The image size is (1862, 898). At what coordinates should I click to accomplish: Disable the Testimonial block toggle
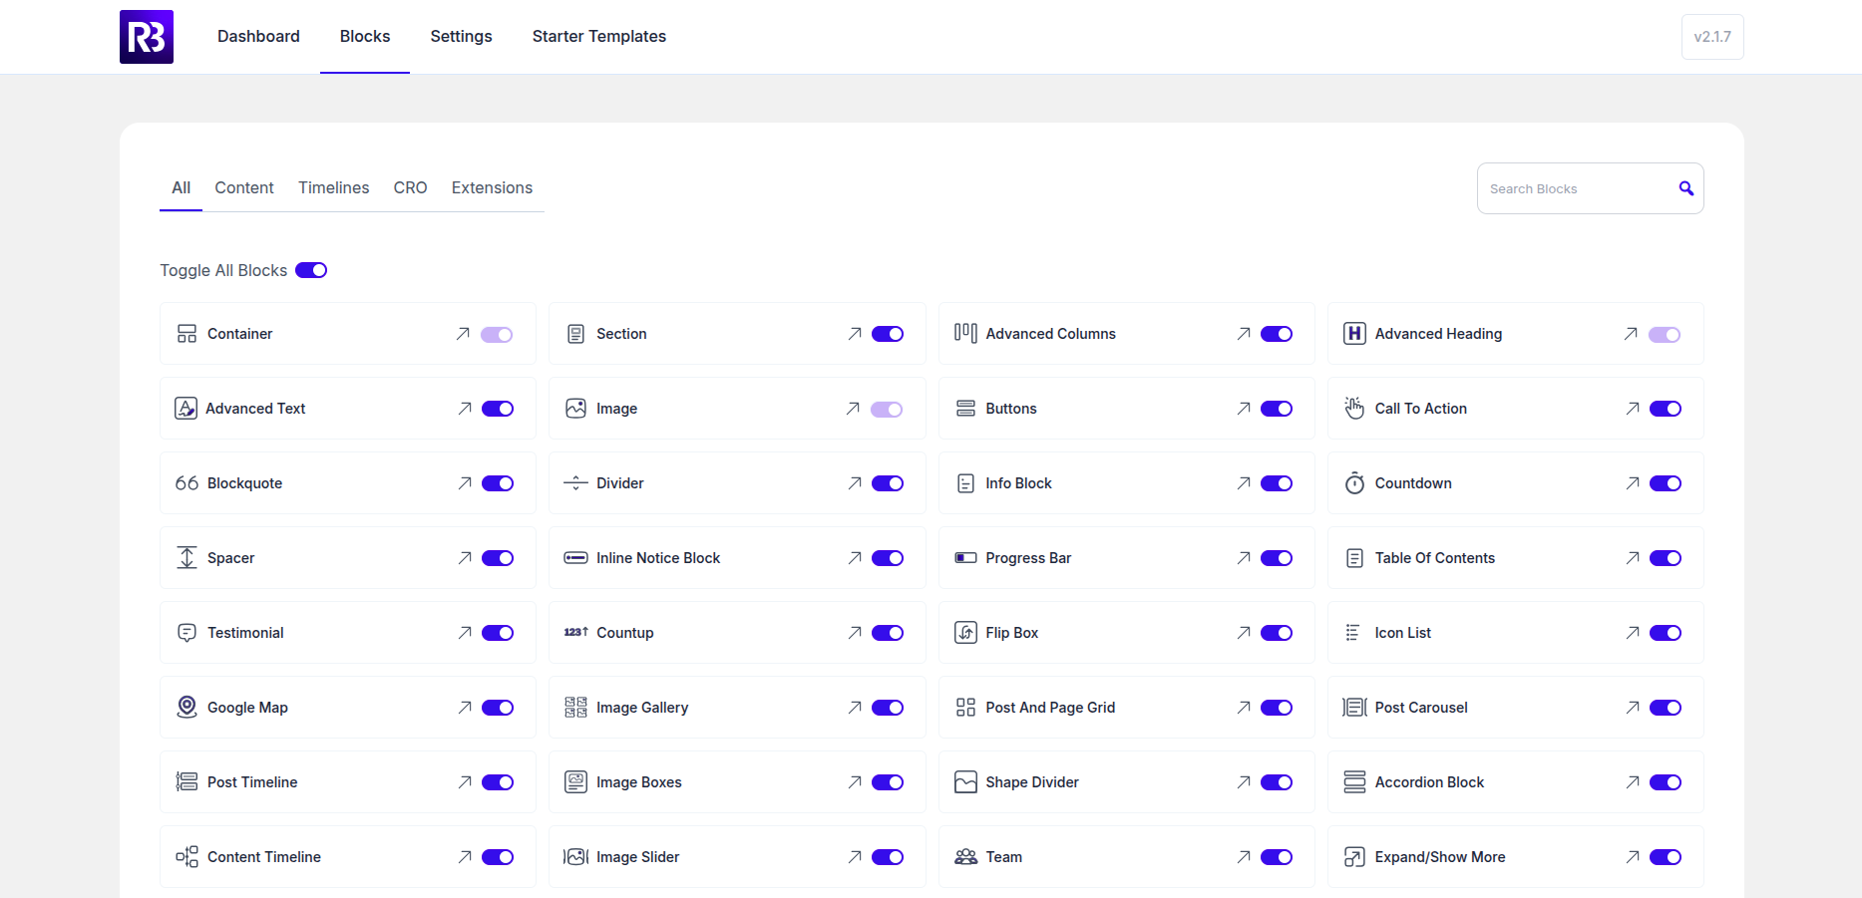(x=498, y=633)
